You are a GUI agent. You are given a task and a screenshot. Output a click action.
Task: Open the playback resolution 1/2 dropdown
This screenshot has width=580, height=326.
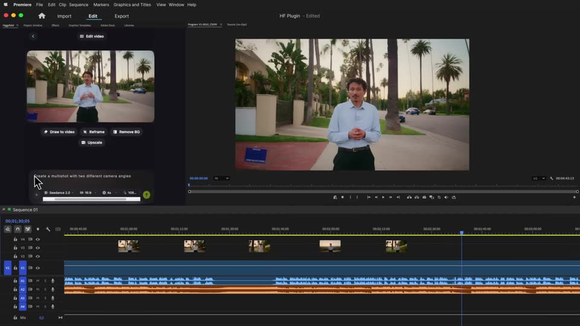point(538,178)
